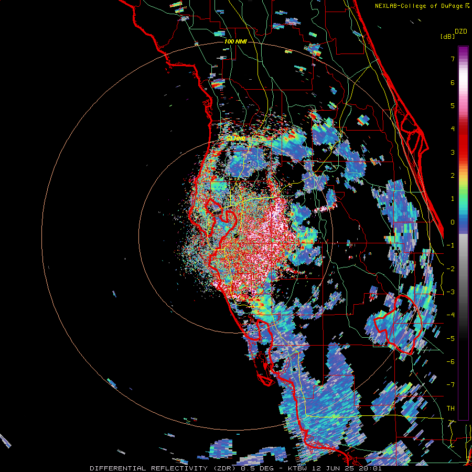Click the DZD label above the scale
Image resolution: width=472 pixels, height=472 pixels.
[x=461, y=31]
